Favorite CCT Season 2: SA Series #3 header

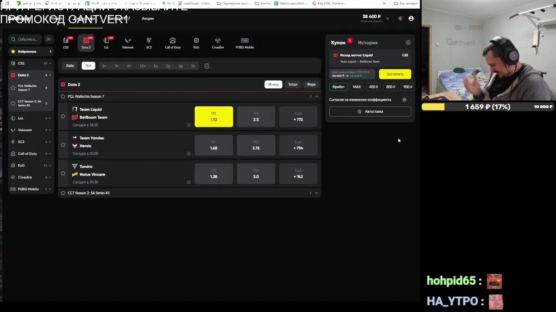click(63, 193)
